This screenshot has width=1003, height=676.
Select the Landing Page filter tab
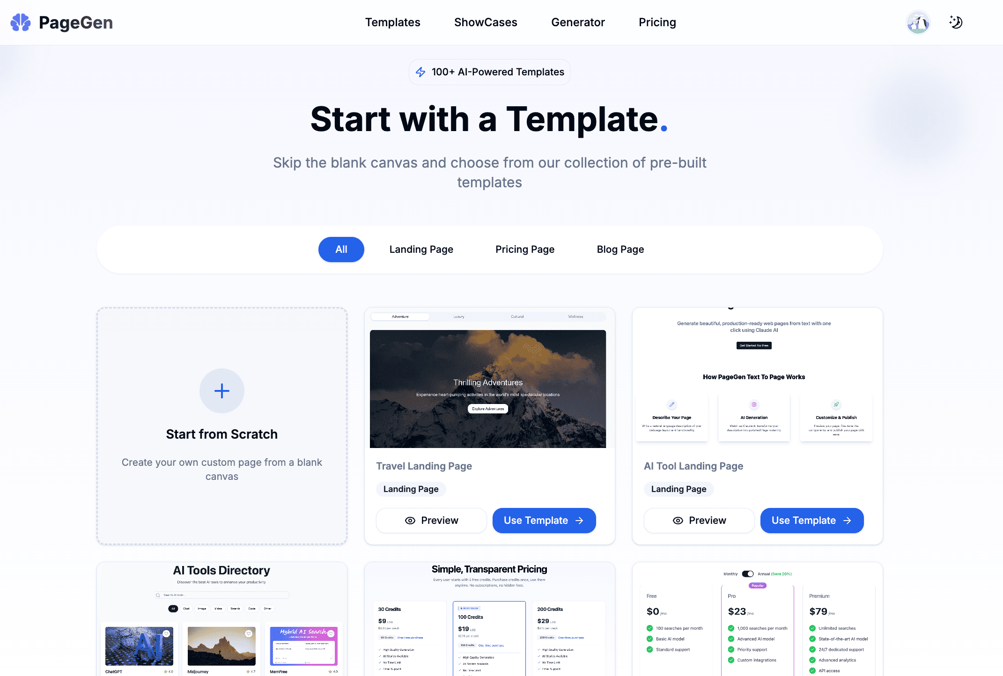(x=420, y=249)
